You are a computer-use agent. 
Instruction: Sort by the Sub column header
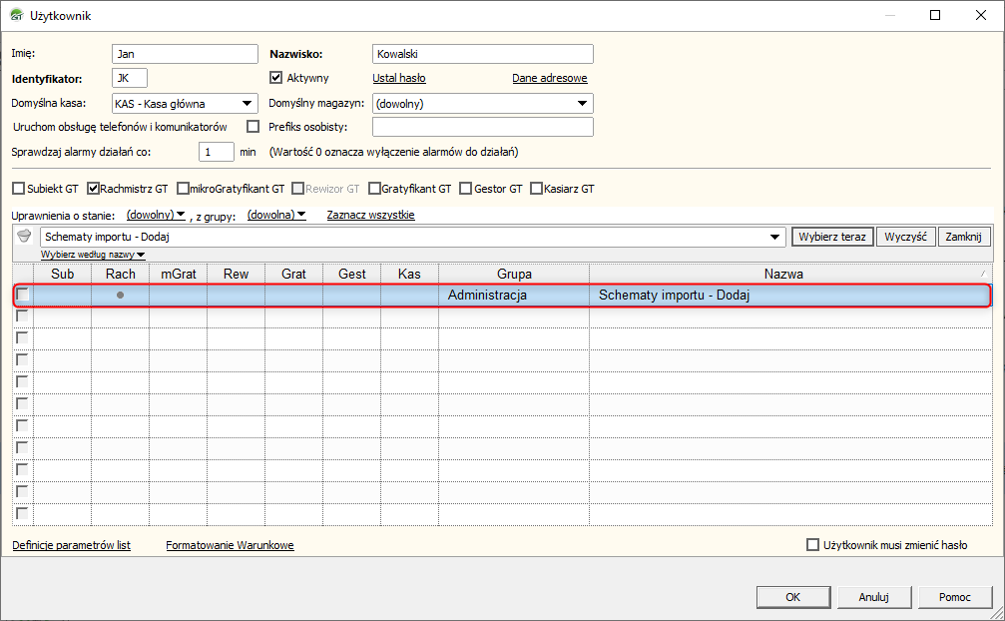62,274
